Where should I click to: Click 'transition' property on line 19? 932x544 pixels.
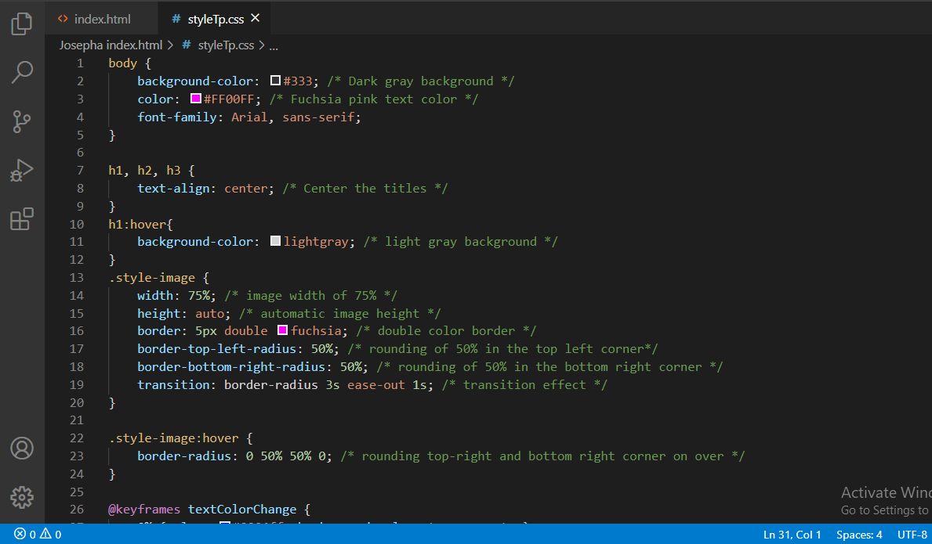(173, 384)
